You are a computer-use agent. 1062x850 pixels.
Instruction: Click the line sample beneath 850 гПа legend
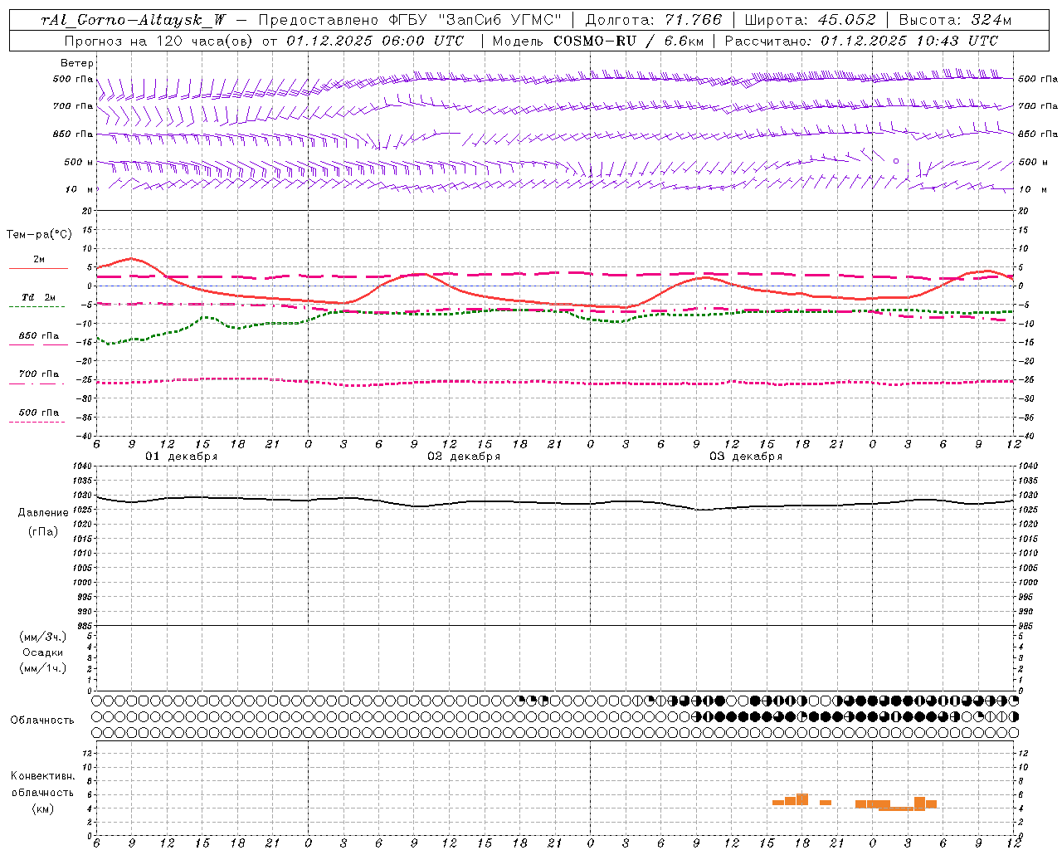38,344
